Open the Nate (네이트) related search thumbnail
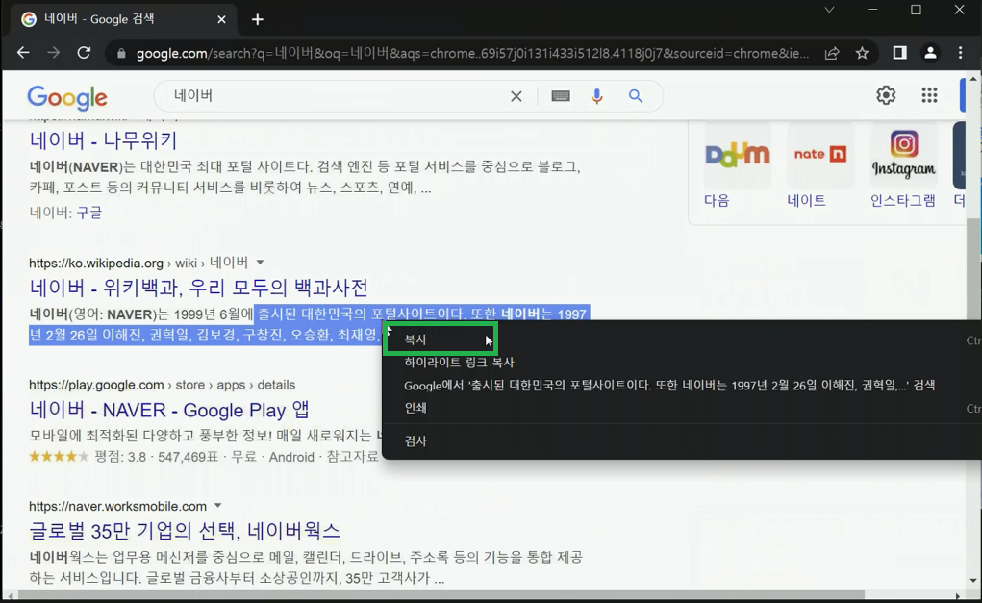This screenshot has width=982, height=603. (x=819, y=155)
